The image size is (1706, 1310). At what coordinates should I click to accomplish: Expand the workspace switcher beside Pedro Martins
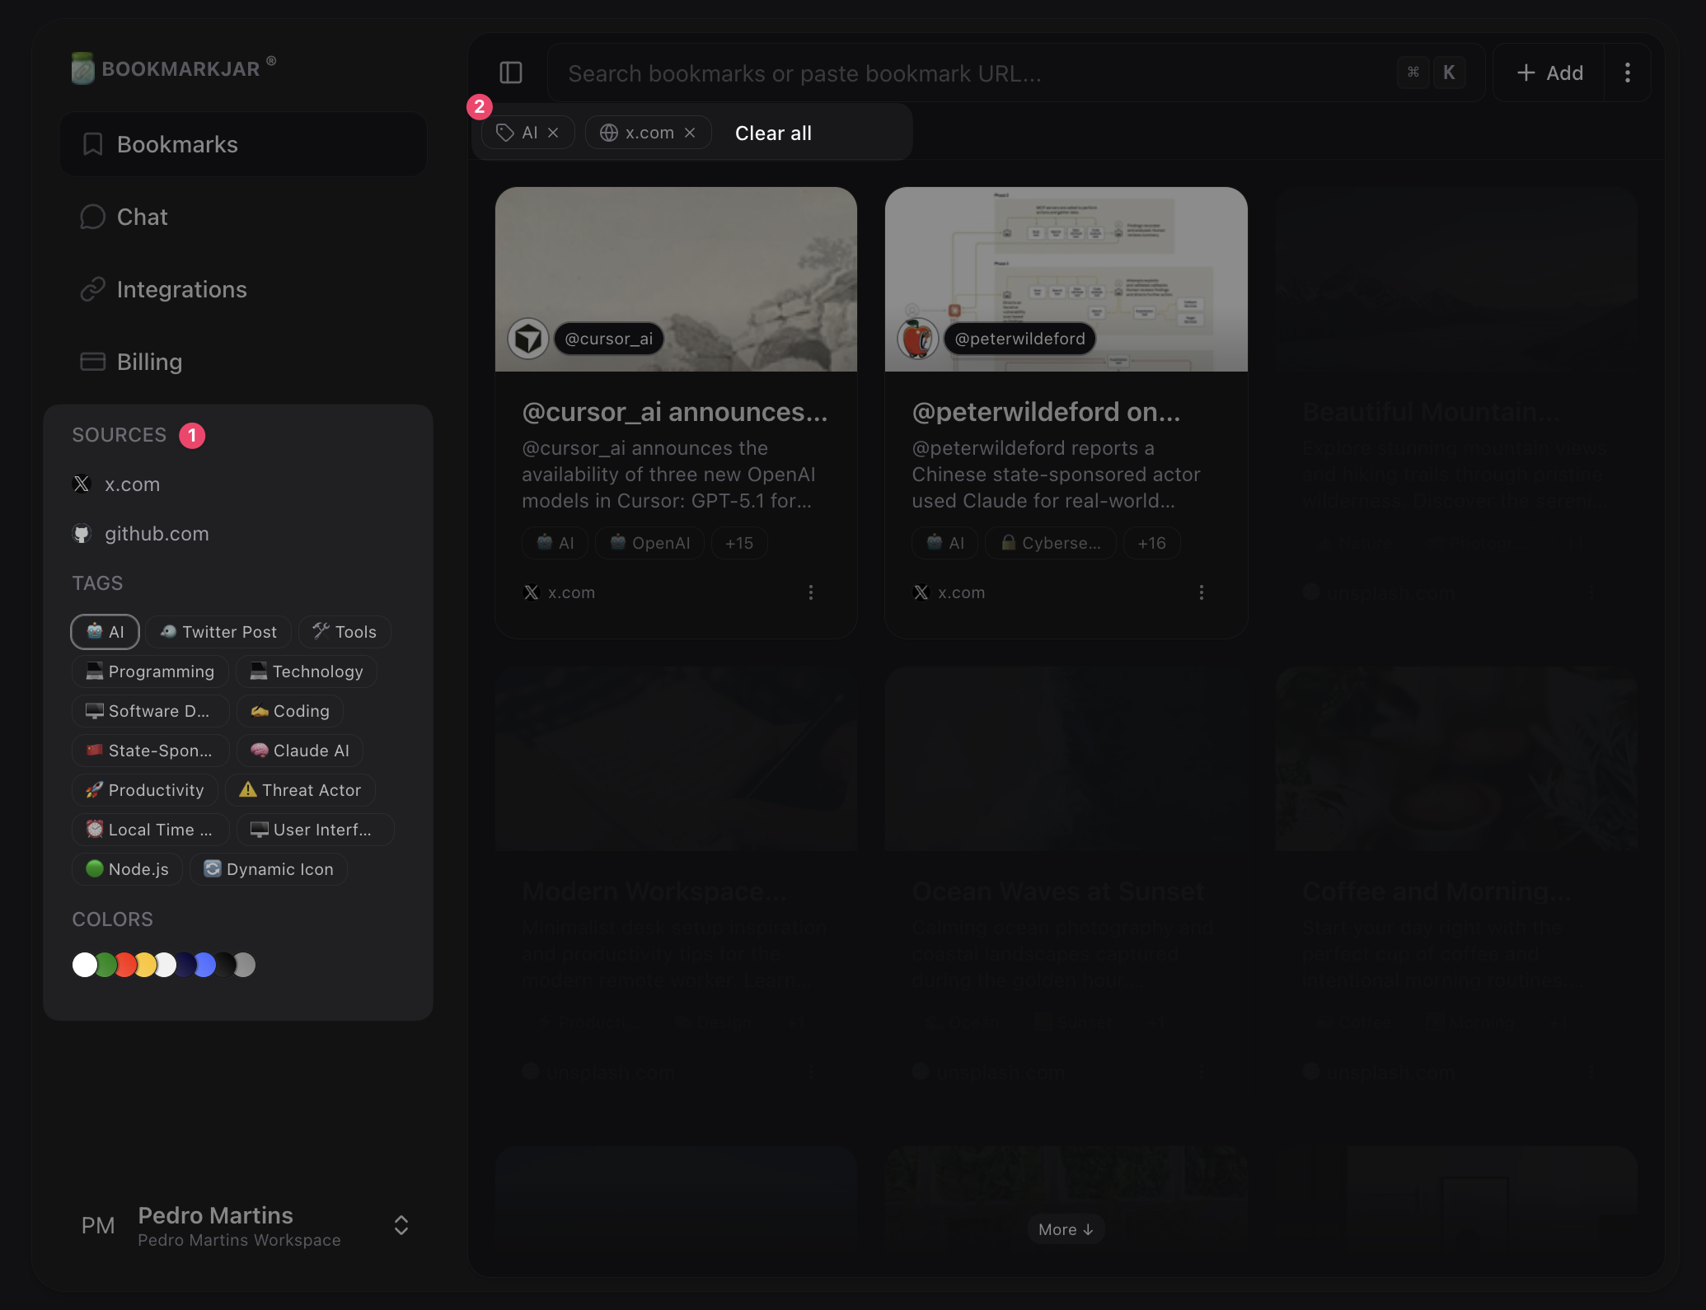point(401,1225)
